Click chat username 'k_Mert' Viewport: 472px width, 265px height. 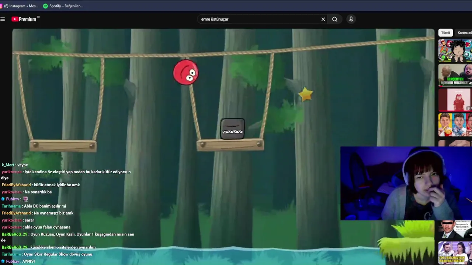[x=8, y=165]
